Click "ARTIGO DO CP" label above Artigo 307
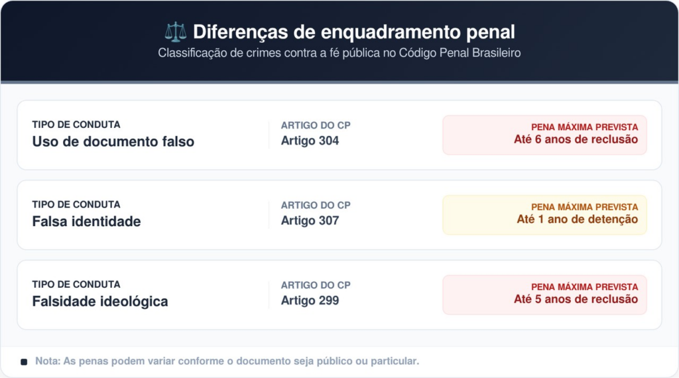 (x=316, y=206)
